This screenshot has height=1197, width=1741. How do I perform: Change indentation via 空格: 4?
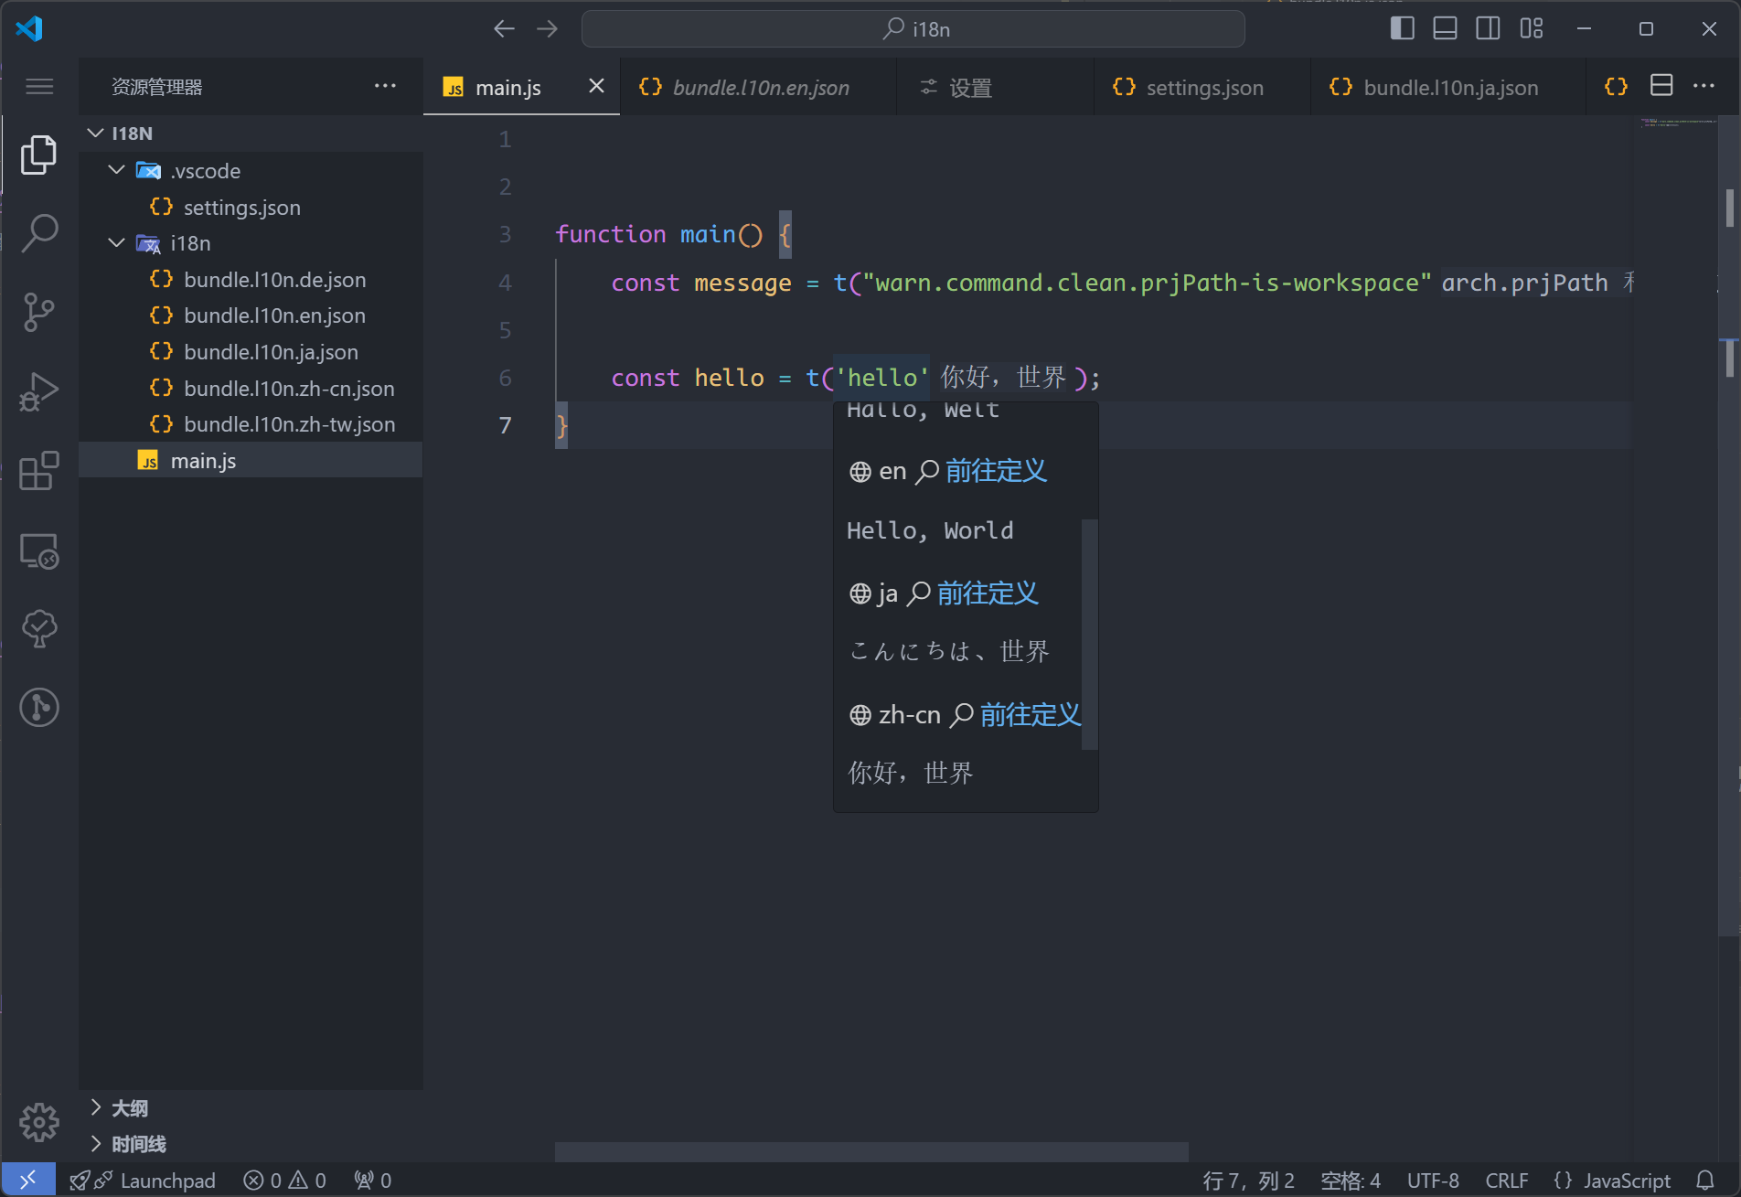1350,1181
